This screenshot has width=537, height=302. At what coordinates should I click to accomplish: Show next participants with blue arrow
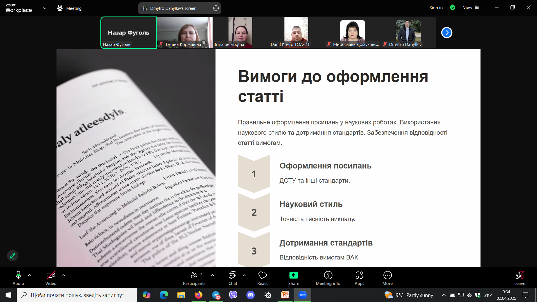click(x=447, y=33)
